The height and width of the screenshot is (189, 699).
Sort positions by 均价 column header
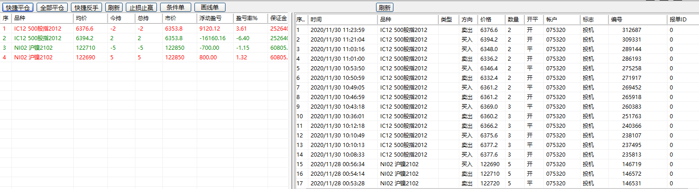pos(90,18)
